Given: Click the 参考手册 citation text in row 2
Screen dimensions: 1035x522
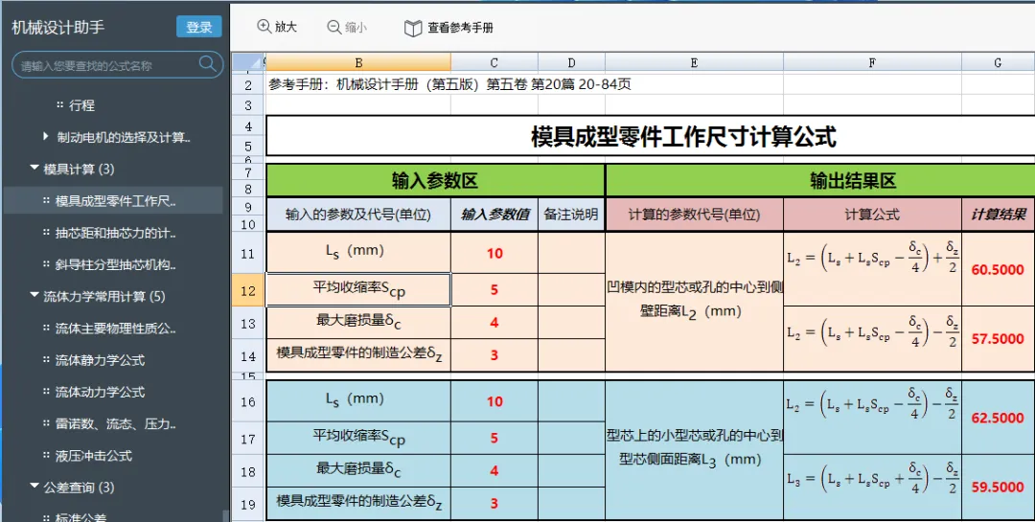Looking at the screenshot, I should pos(449,84).
